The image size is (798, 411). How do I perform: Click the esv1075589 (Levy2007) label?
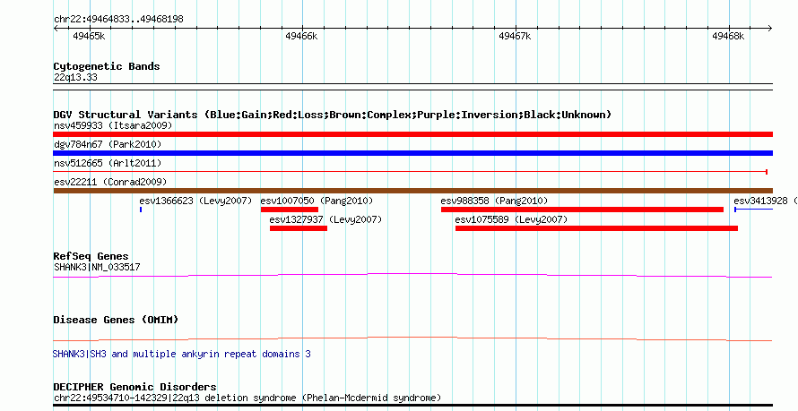point(511,219)
